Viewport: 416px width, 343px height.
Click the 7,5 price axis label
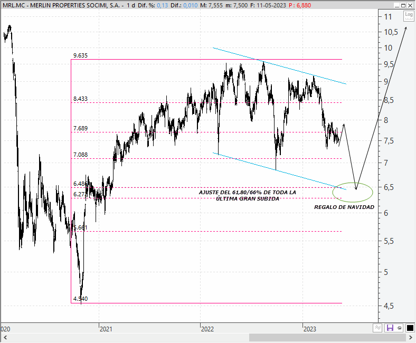click(x=389, y=141)
